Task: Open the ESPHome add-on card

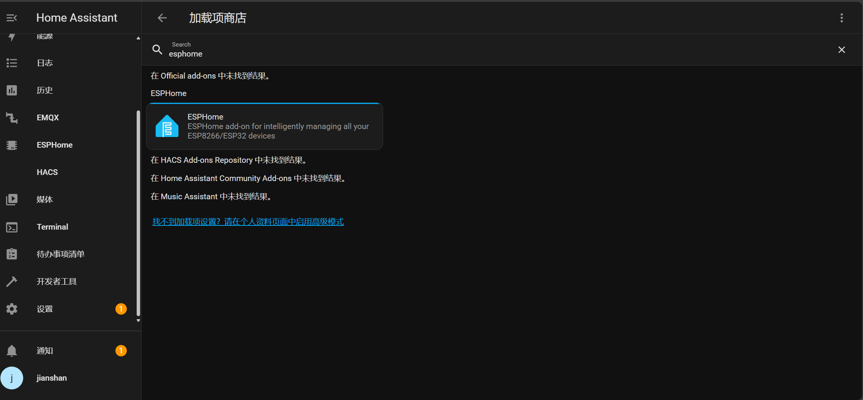Action: click(265, 126)
